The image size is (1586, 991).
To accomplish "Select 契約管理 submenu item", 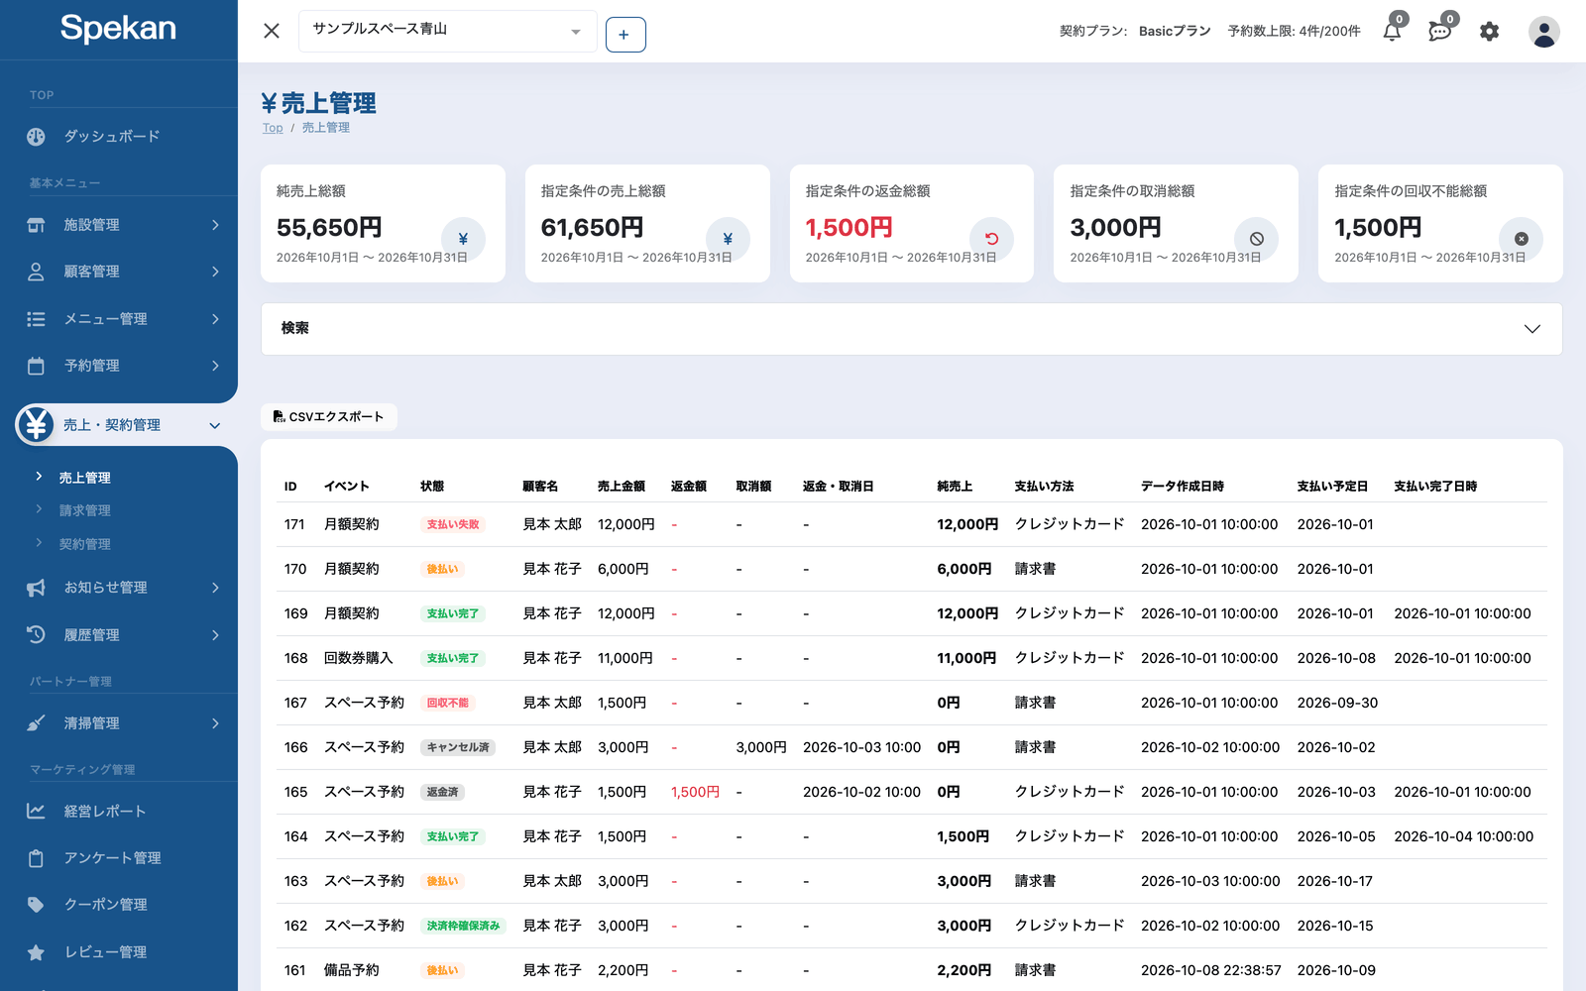I will click(x=84, y=544).
